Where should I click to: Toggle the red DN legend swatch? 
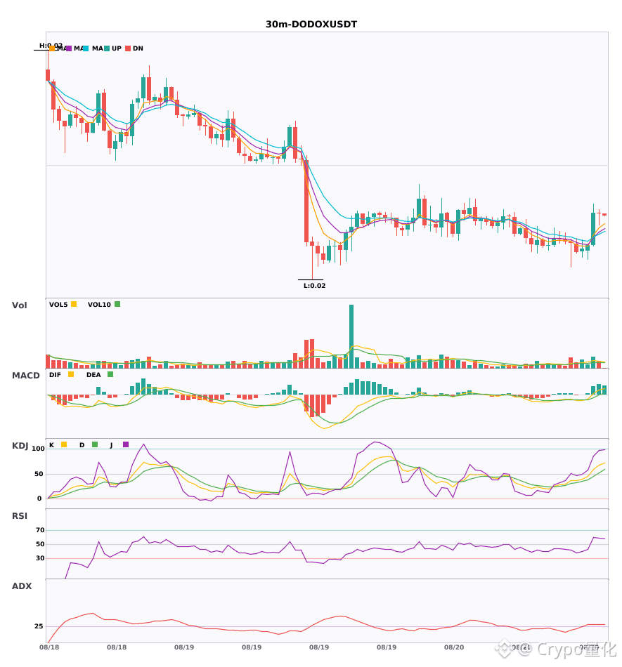[128, 48]
